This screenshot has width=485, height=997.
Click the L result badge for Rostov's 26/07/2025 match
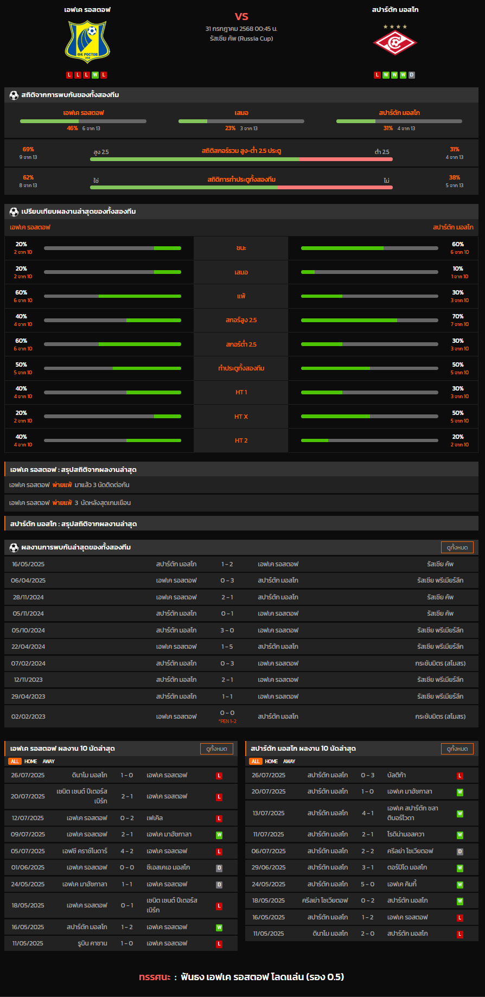click(x=219, y=776)
